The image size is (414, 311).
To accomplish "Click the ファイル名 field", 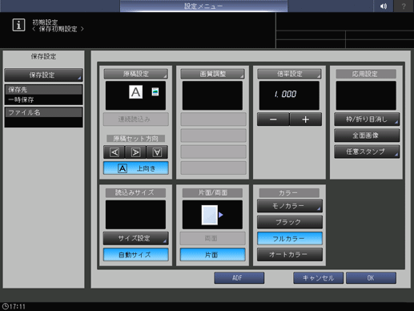I will (43, 117).
